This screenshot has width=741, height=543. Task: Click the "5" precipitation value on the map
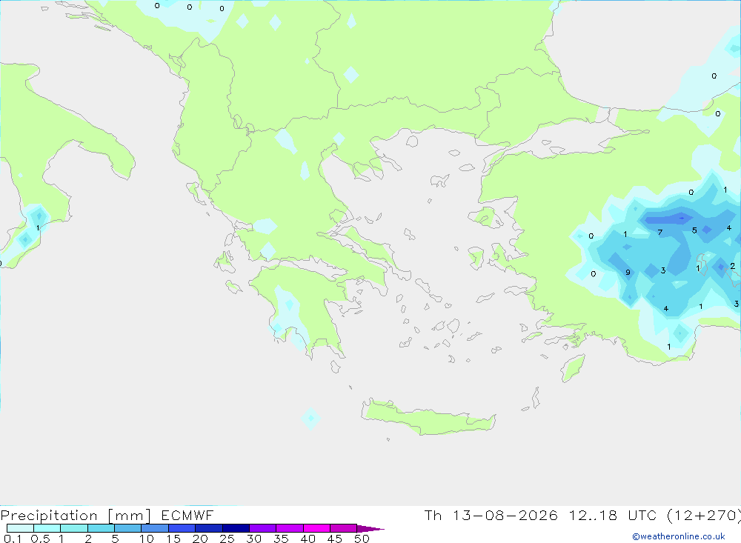point(694,230)
